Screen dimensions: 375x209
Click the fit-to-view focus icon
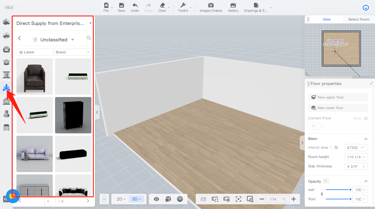(238, 199)
